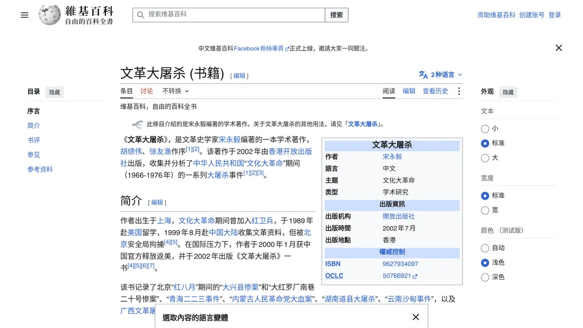This screenshot has width=583, height=328.
Task: Select automatic color 自动 option
Action: click(485, 248)
